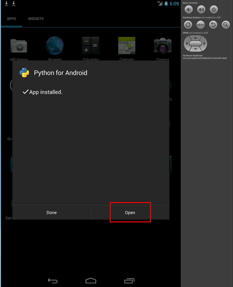Tap the Android home navigation button
The height and width of the screenshot is (287, 233).
(91, 281)
